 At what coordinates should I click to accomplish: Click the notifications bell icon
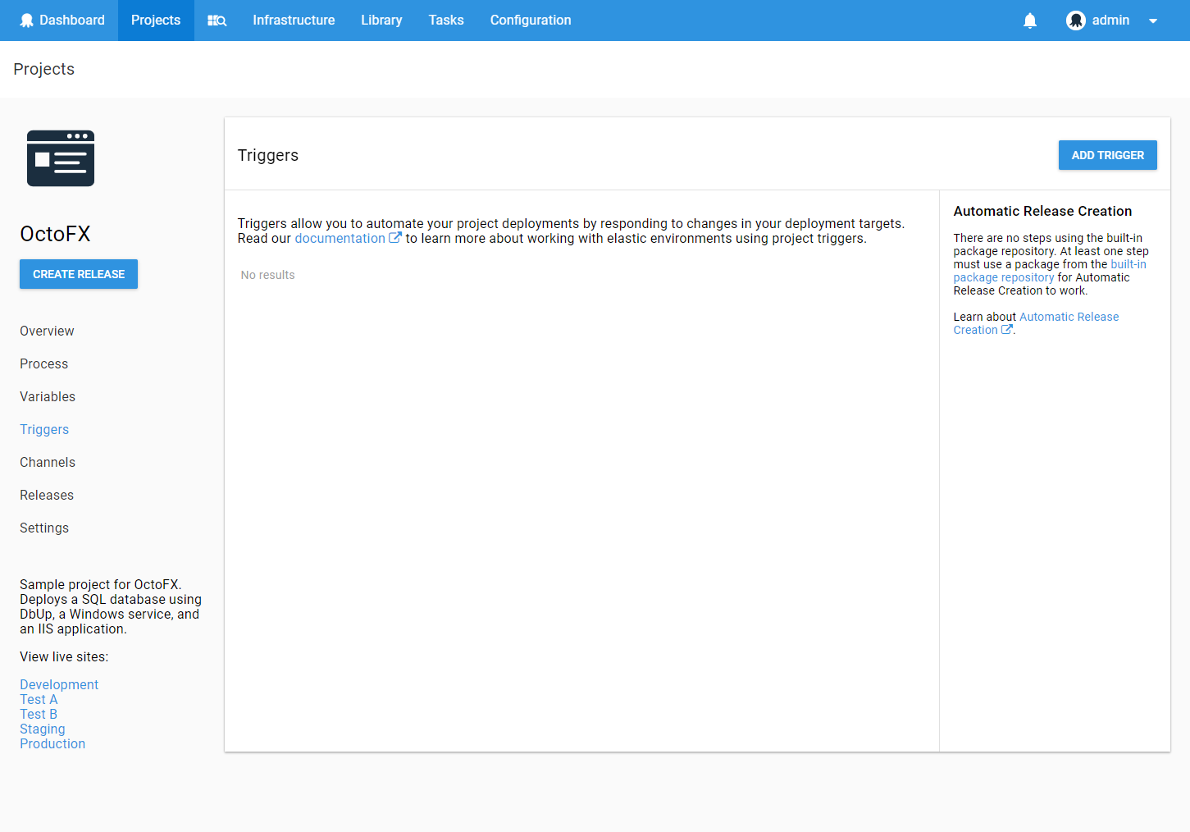(x=1030, y=21)
